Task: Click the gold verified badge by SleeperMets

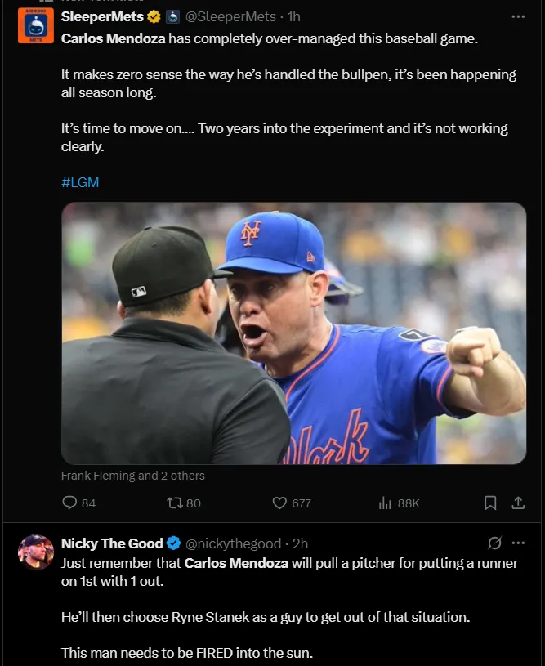Action: [x=154, y=16]
